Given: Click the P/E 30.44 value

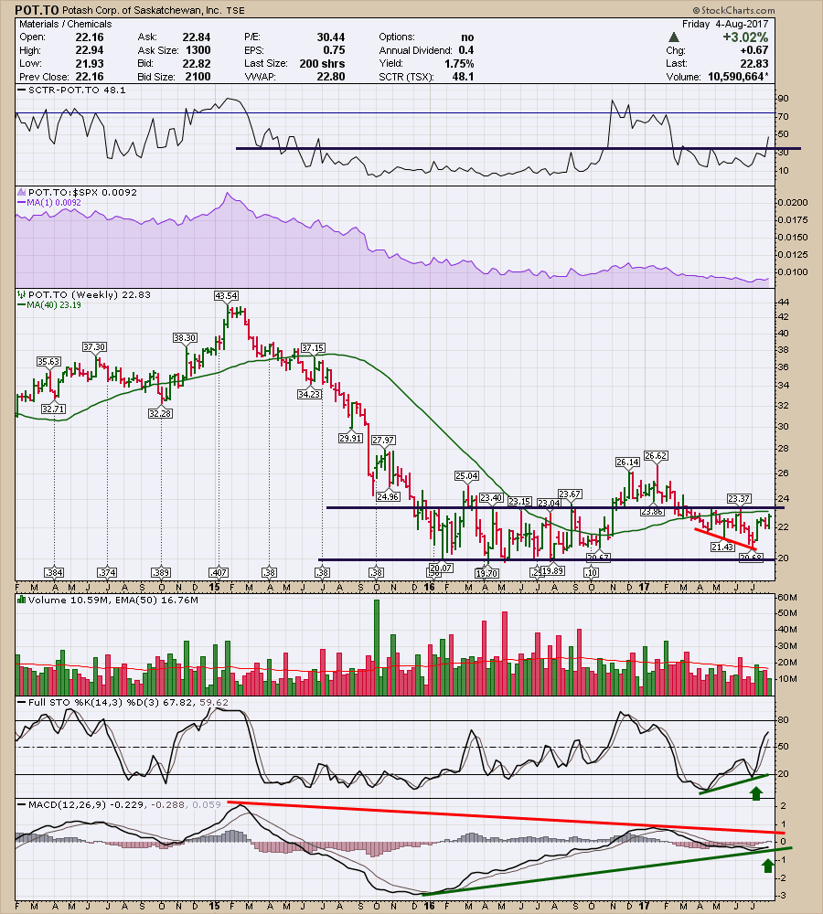Looking at the screenshot, I should [x=331, y=37].
